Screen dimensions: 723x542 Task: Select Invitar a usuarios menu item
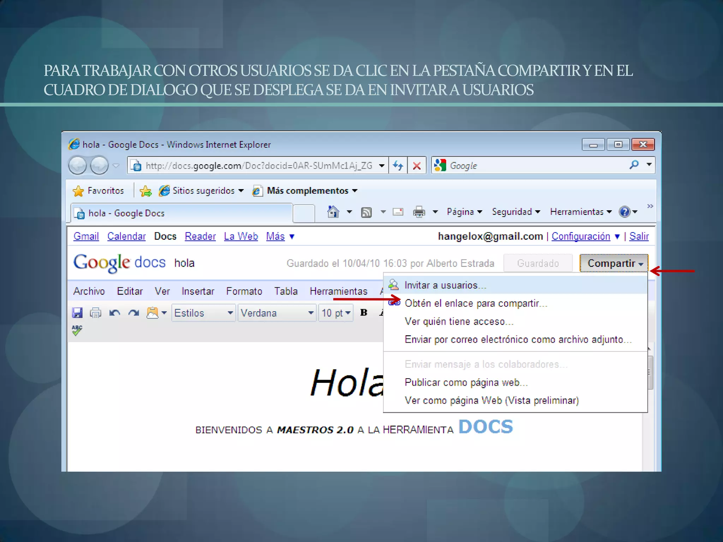(515, 285)
